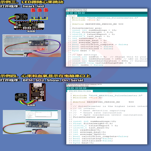Click Open sketch icon in BPM_SO2_Show_On_Serial window
The image size is (151, 151).
pos(81,88)
